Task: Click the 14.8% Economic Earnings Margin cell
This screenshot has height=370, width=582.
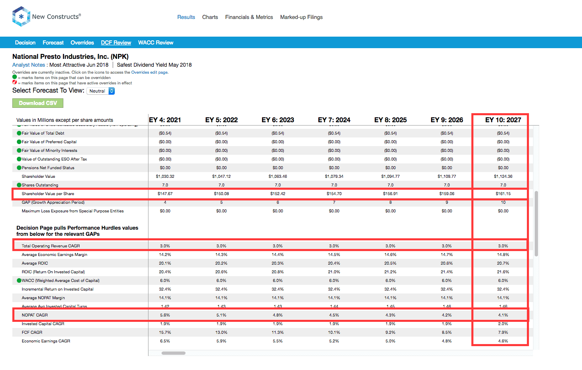Action: (x=503, y=254)
